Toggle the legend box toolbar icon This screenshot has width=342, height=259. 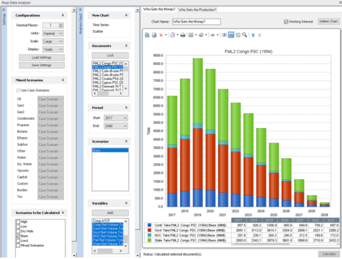238,35
